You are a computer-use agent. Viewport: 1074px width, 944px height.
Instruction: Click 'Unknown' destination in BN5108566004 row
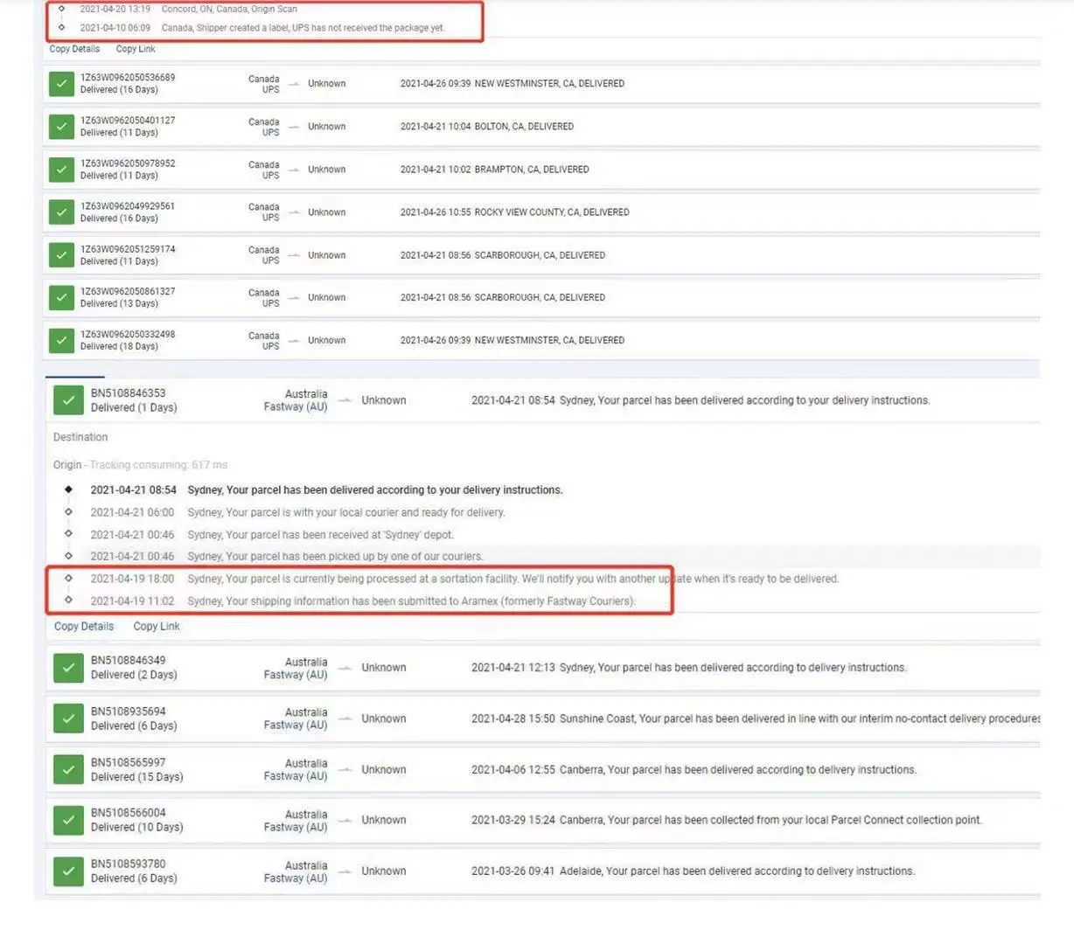click(x=384, y=820)
